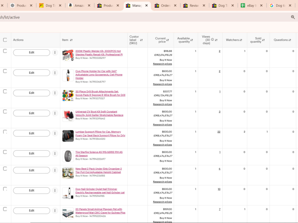Click Edit for Lumbar Support Pillow
The width and height of the screenshot is (298, 223).
coord(32,133)
